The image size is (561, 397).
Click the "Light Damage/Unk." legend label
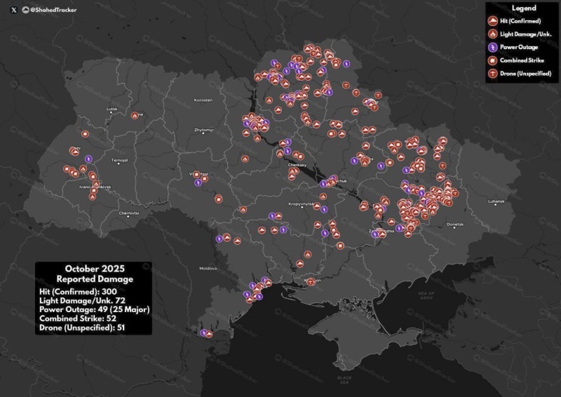(525, 34)
